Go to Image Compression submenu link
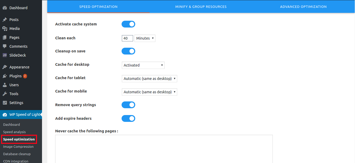Viewport: 355px width, 163px height. (x=18, y=147)
